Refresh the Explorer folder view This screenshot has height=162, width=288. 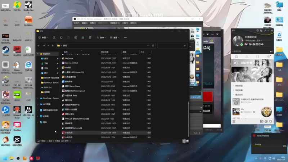point(153,46)
